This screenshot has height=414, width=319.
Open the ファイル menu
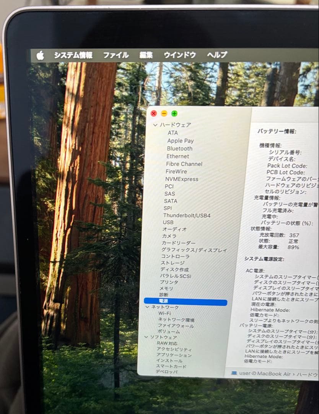(116, 55)
